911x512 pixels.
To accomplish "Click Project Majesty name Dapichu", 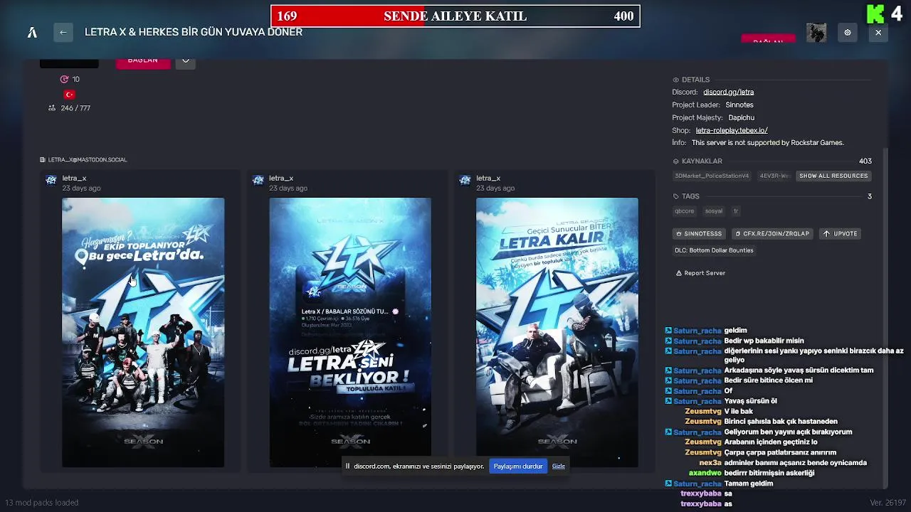I will tap(741, 117).
